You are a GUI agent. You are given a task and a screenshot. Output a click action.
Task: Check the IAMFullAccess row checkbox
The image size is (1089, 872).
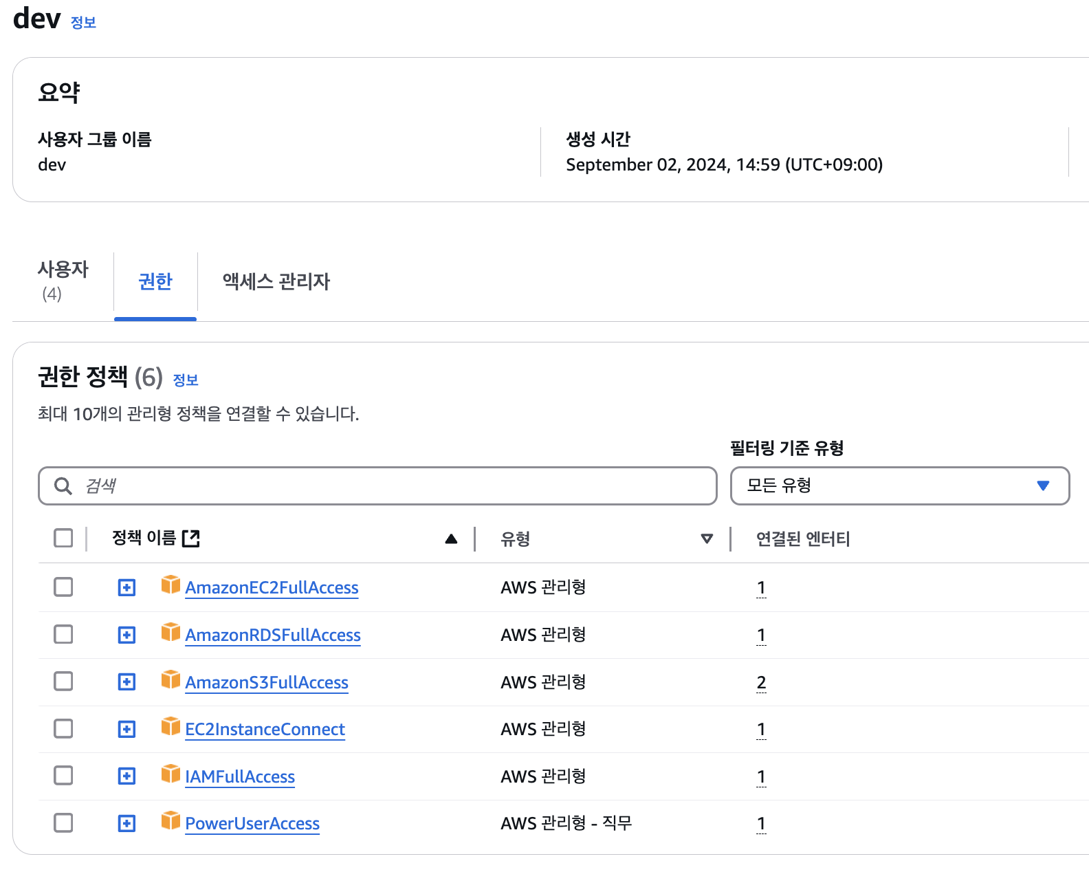(x=63, y=776)
